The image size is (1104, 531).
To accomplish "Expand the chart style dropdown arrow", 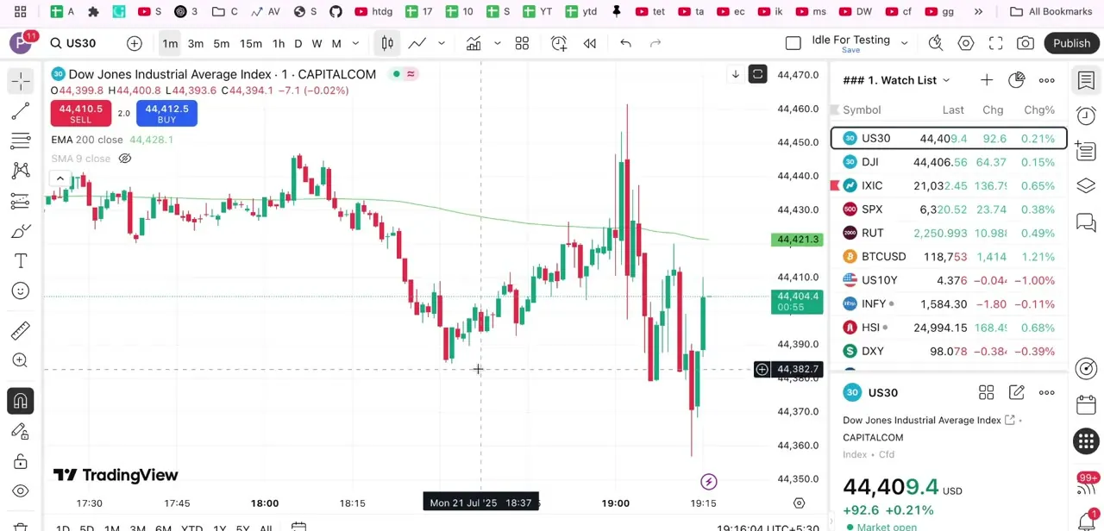I will click(442, 43).
